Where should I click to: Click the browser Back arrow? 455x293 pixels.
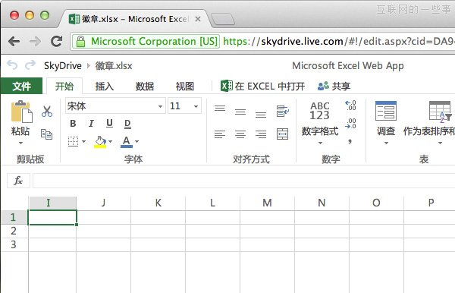(14, 42)
